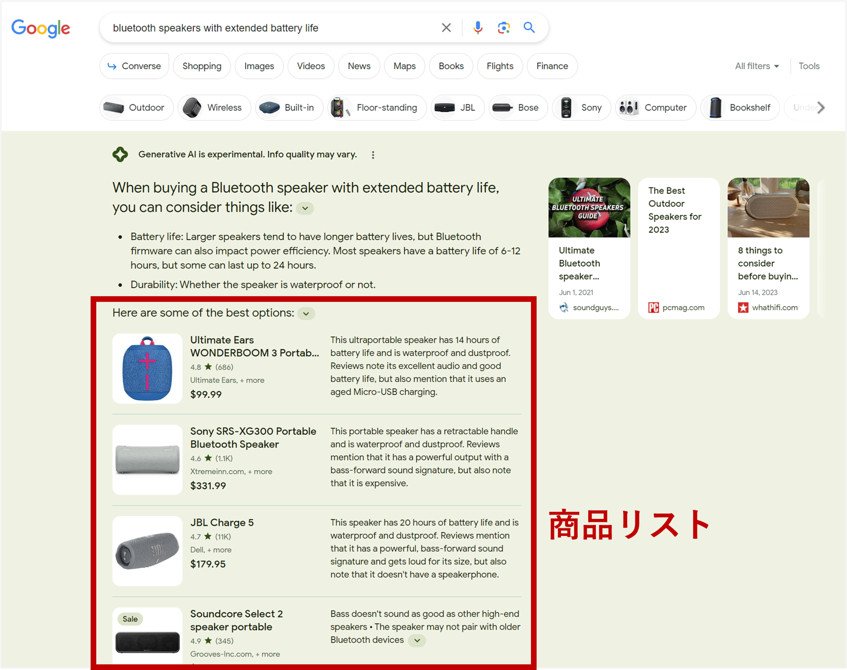Image resolution: width=847 pixels, height=670 pixels.
Task: Click the soundguys favicon on the first card
Action: click(x=563, y=308)
